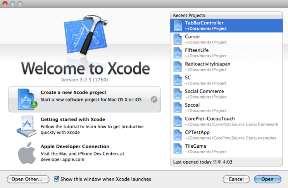
Task: Click the Getting started book icon
Action: point(27,126)
